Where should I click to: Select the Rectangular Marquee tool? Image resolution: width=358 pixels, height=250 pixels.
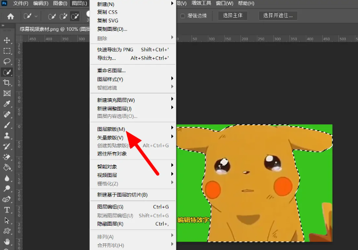[7, 51]
